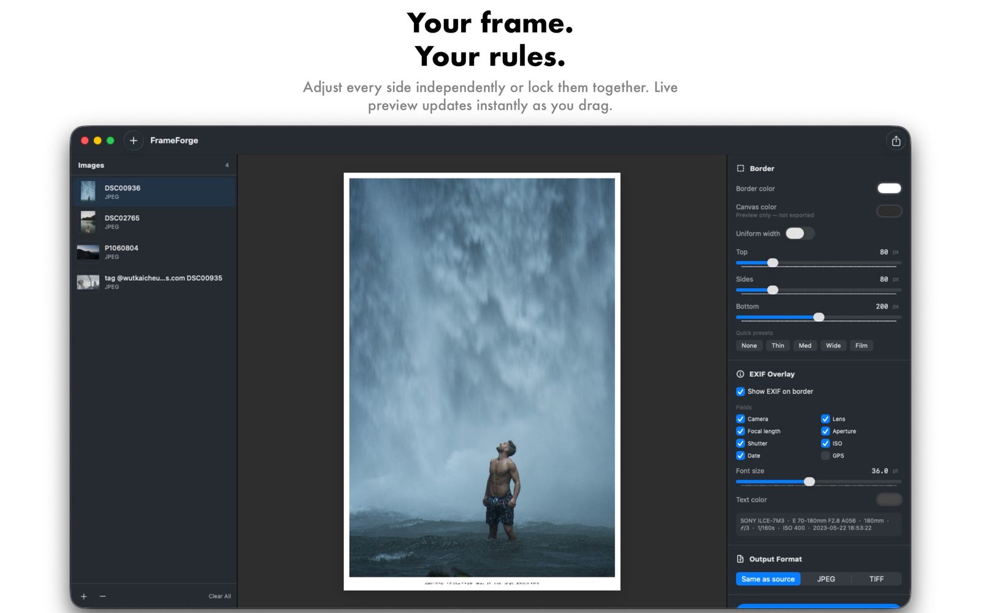Open the Canvas color swatch
Screen dimensions: 981x613
pyautogui.click(x=889, y=211)
